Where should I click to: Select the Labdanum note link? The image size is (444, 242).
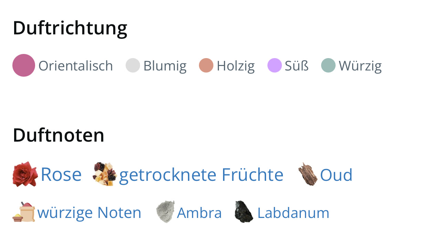point(293,213)
